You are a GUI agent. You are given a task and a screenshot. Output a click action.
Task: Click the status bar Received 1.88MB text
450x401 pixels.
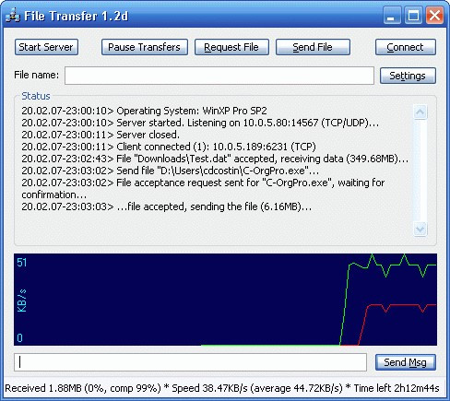coord(43,388)
